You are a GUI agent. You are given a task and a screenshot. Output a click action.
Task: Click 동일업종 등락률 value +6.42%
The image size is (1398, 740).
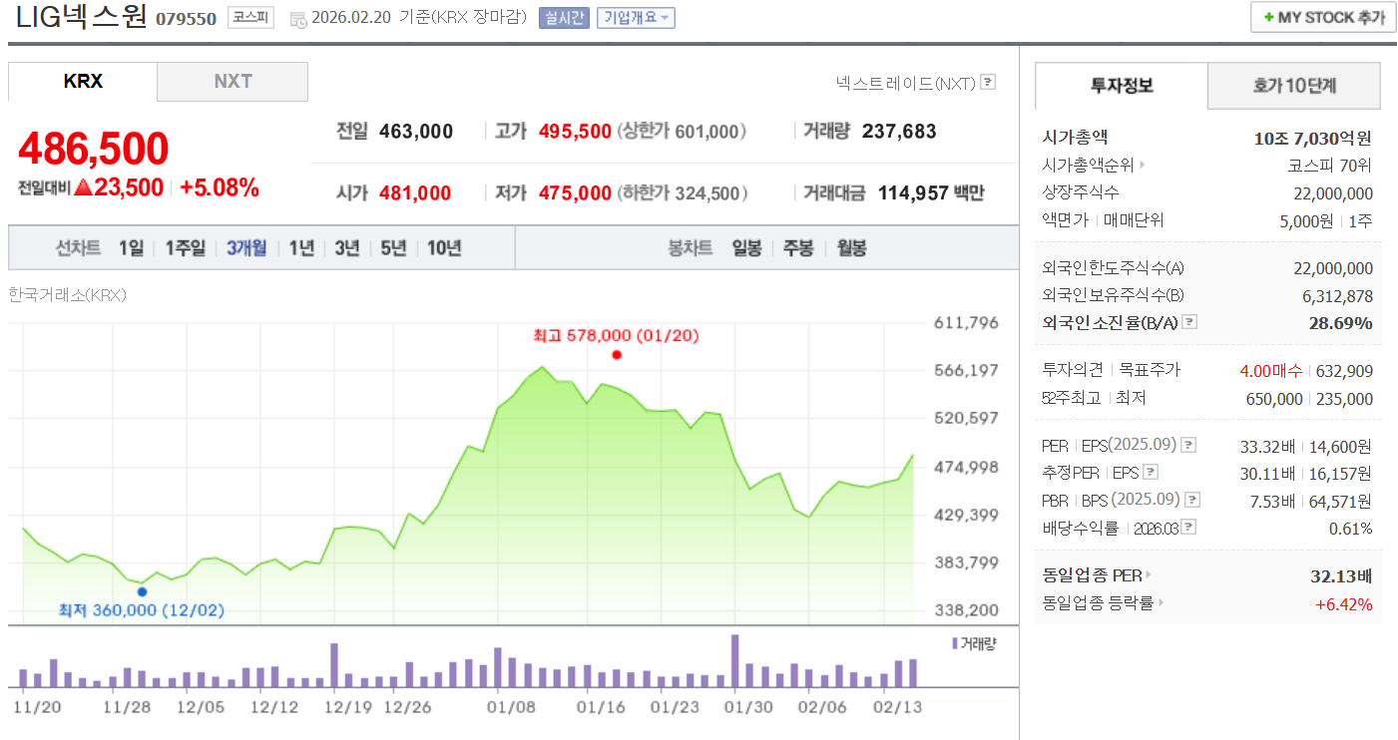point(1344,603)
